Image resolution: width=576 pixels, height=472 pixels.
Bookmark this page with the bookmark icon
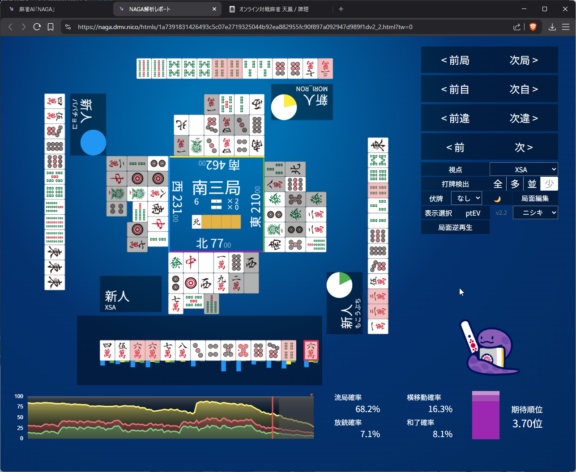point(51,27)
